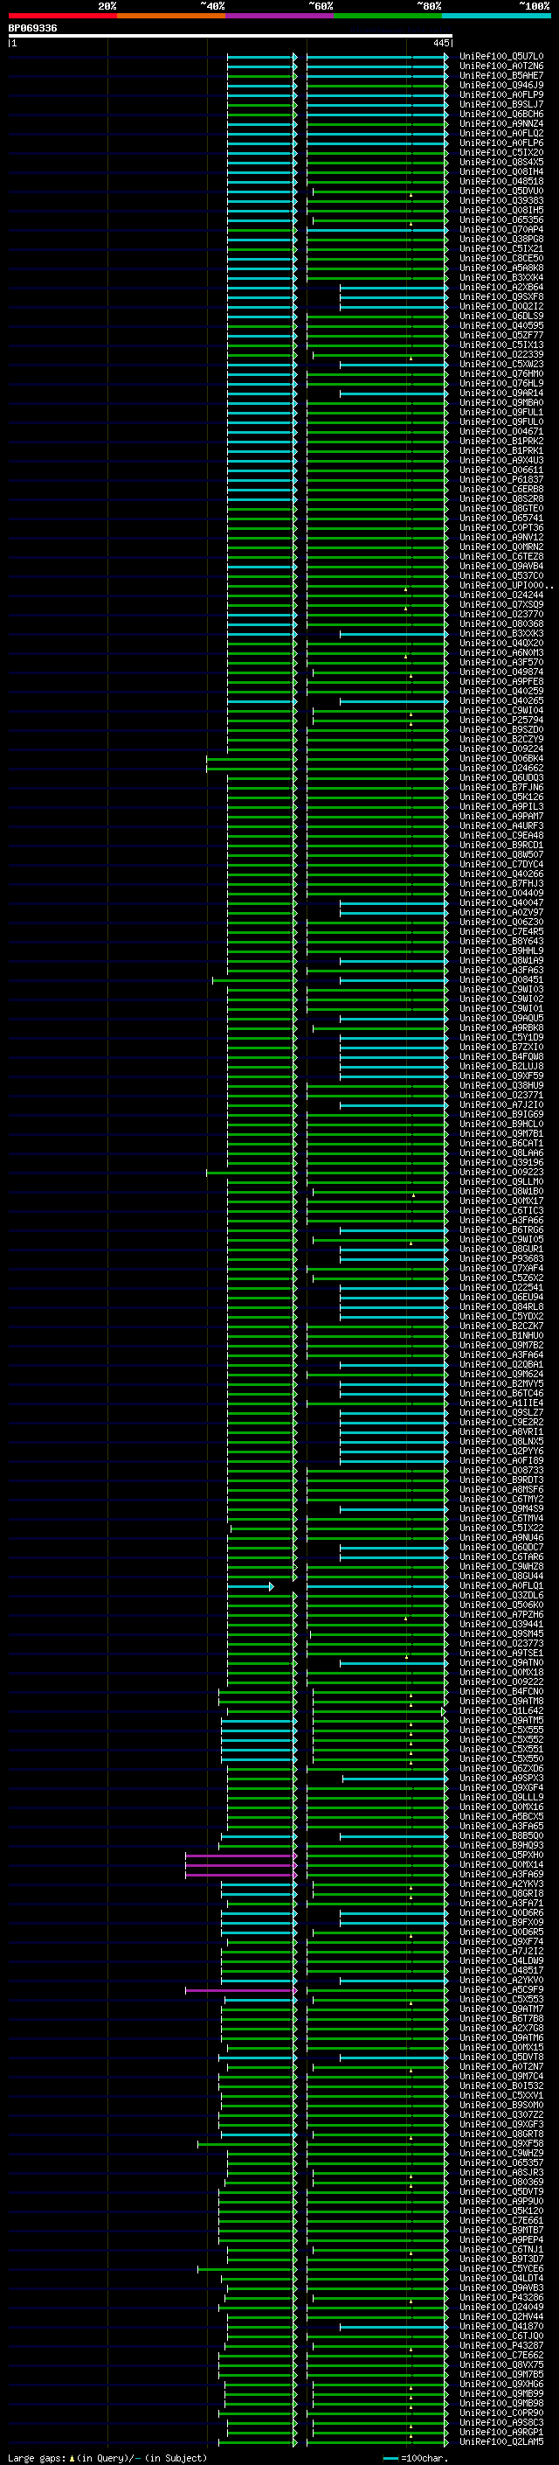Select hit label UniRef100_A4URF3
The width and height of the screenshot is (559, 2465).
click(500, 825)
